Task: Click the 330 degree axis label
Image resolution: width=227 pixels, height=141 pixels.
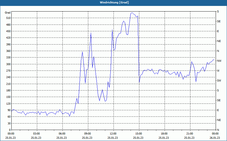Action: (8, 58)
